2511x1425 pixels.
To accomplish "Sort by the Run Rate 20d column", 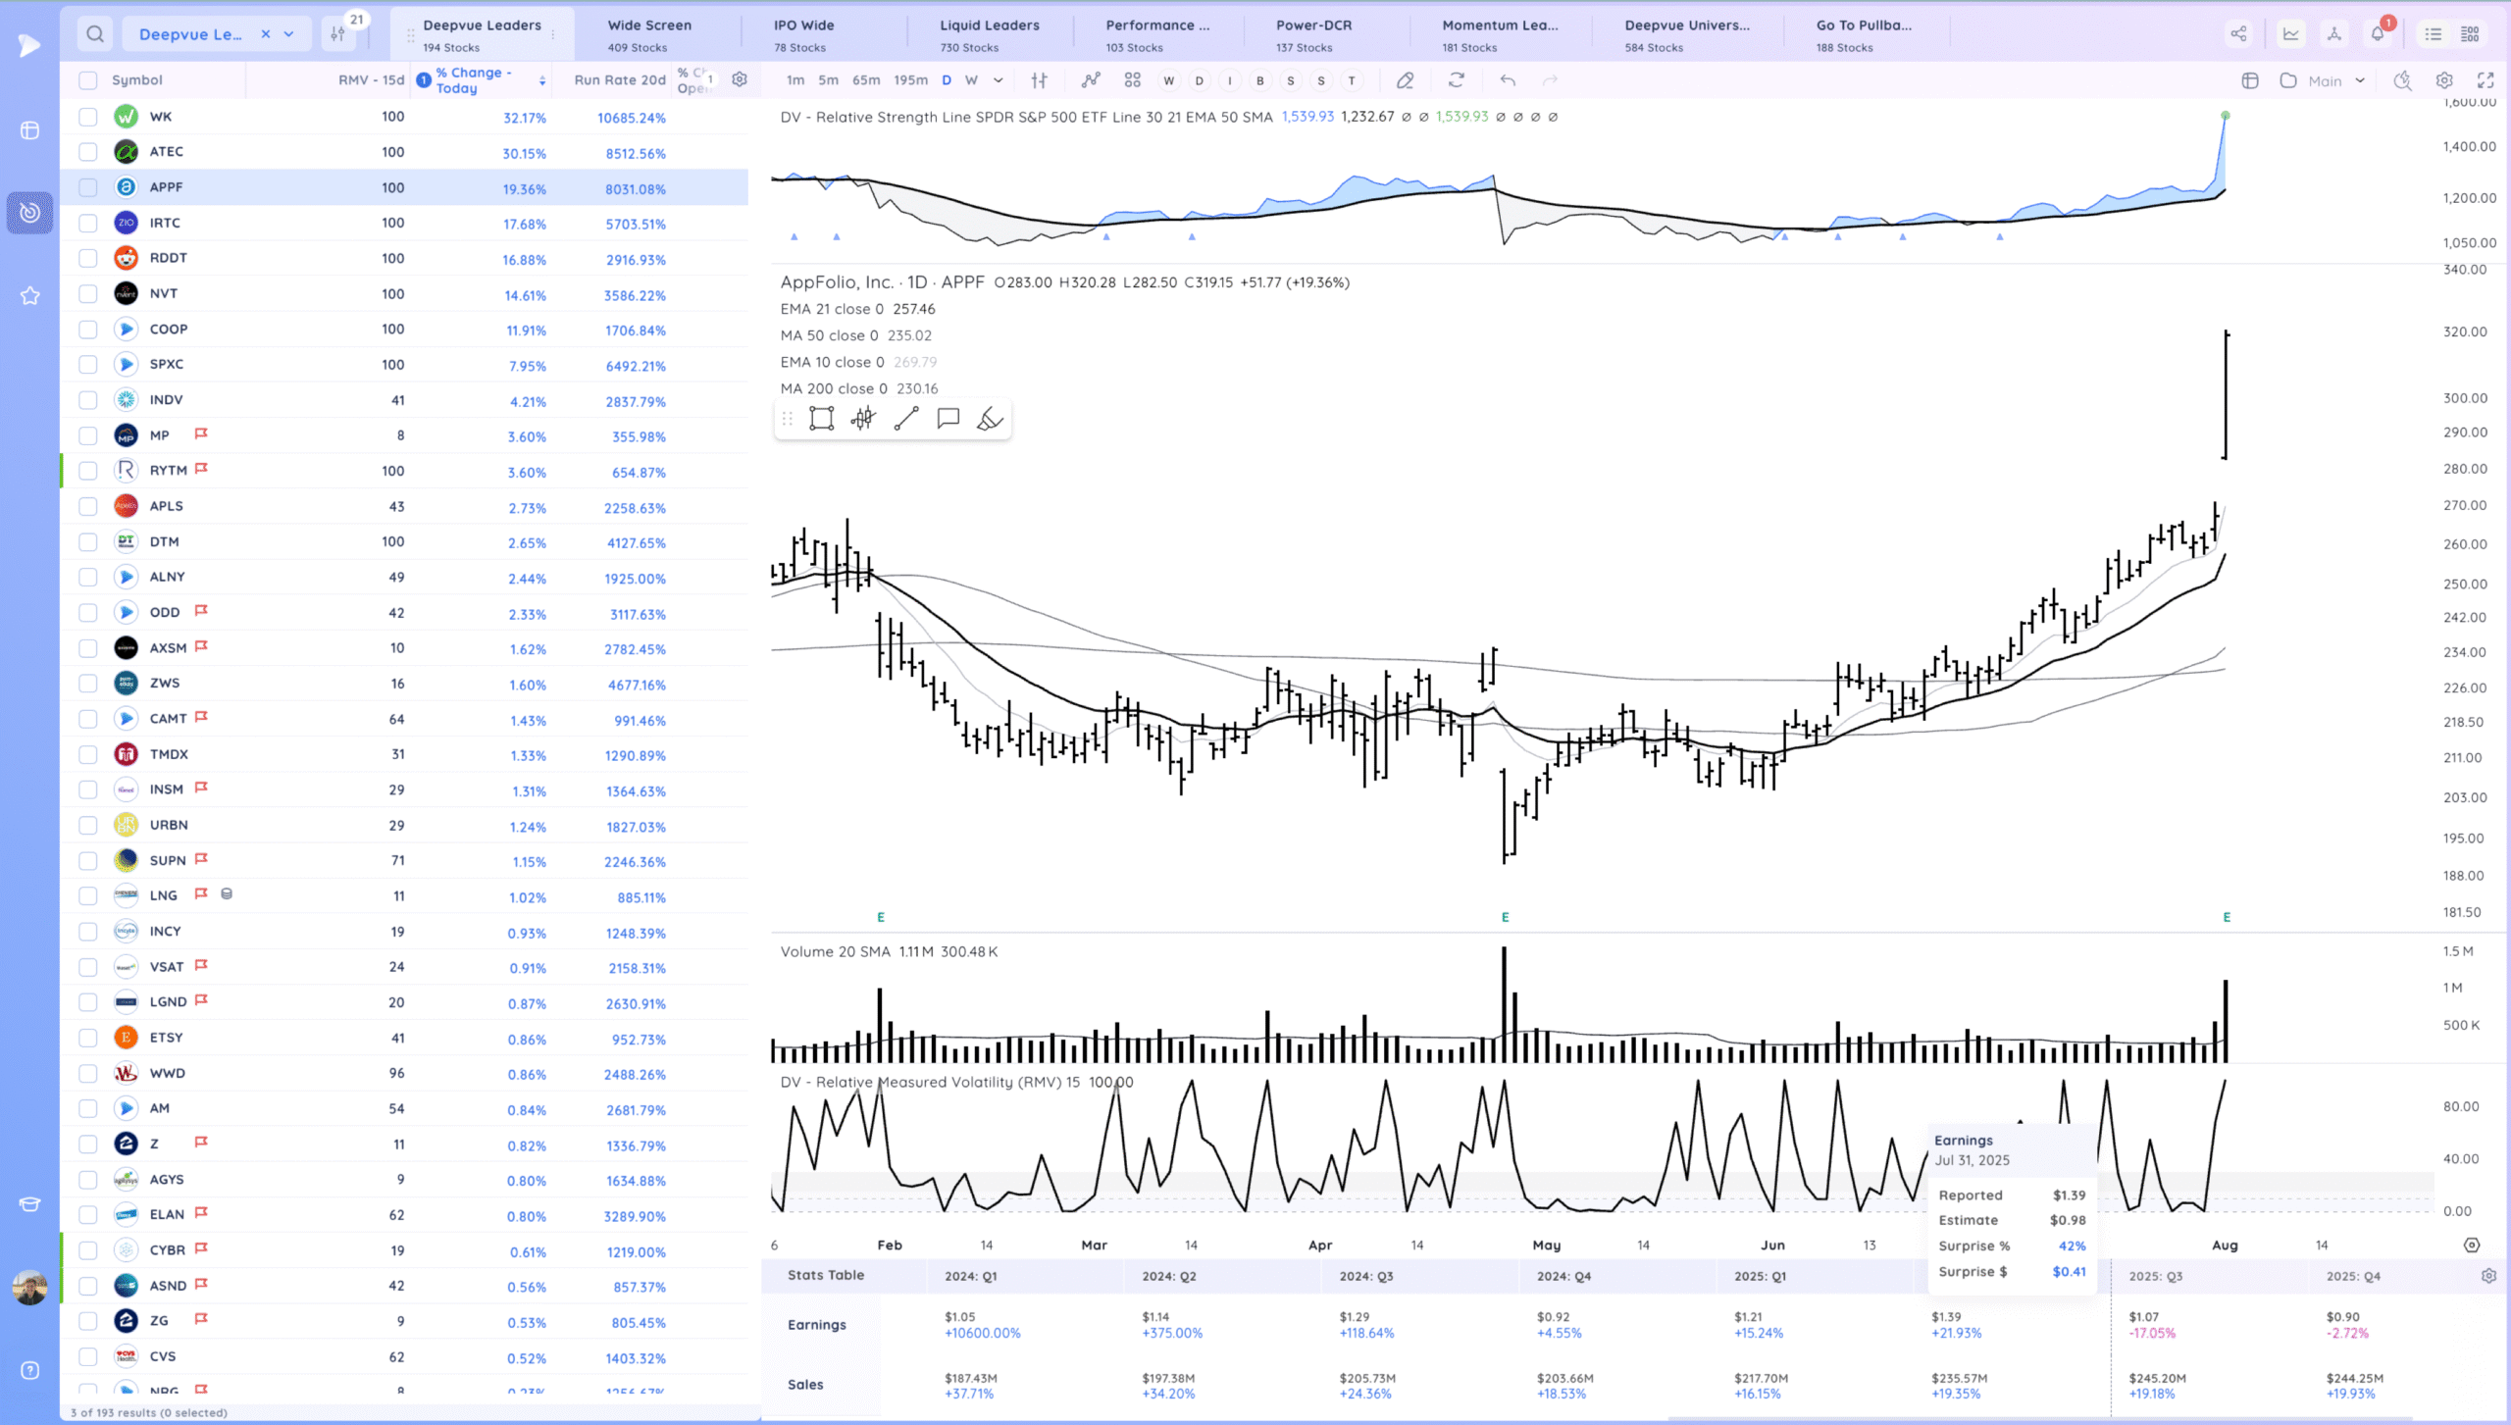I will 620,80.
